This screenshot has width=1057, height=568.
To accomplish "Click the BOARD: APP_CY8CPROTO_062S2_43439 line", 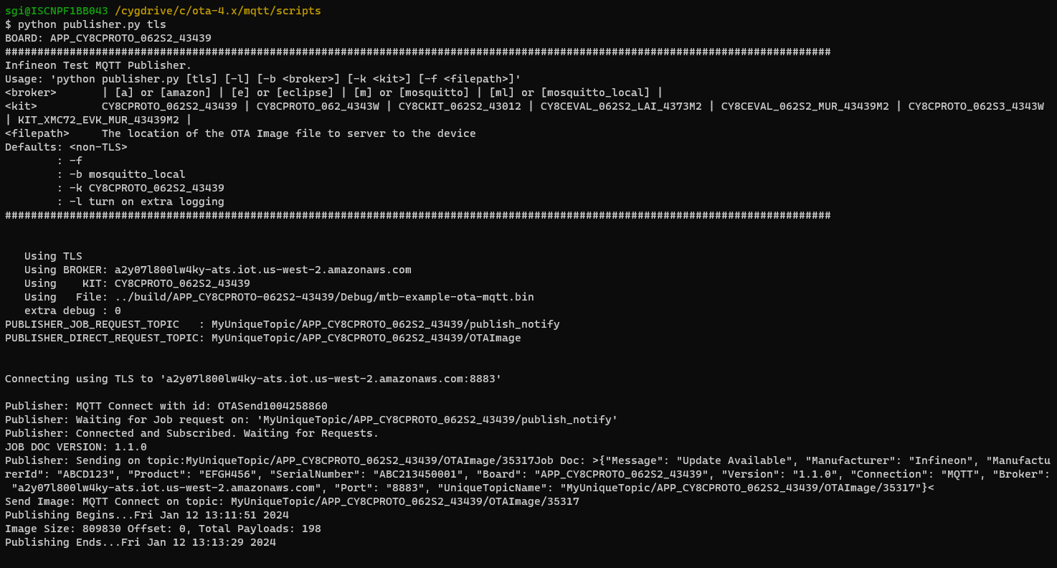I will (x=108, y=38).
